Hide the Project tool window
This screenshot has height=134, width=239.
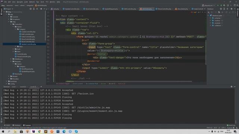(44, 9)
